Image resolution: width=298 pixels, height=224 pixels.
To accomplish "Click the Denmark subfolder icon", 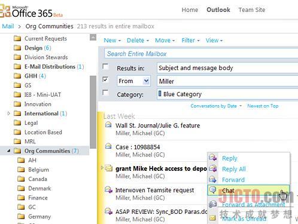I will click(21, 188).
